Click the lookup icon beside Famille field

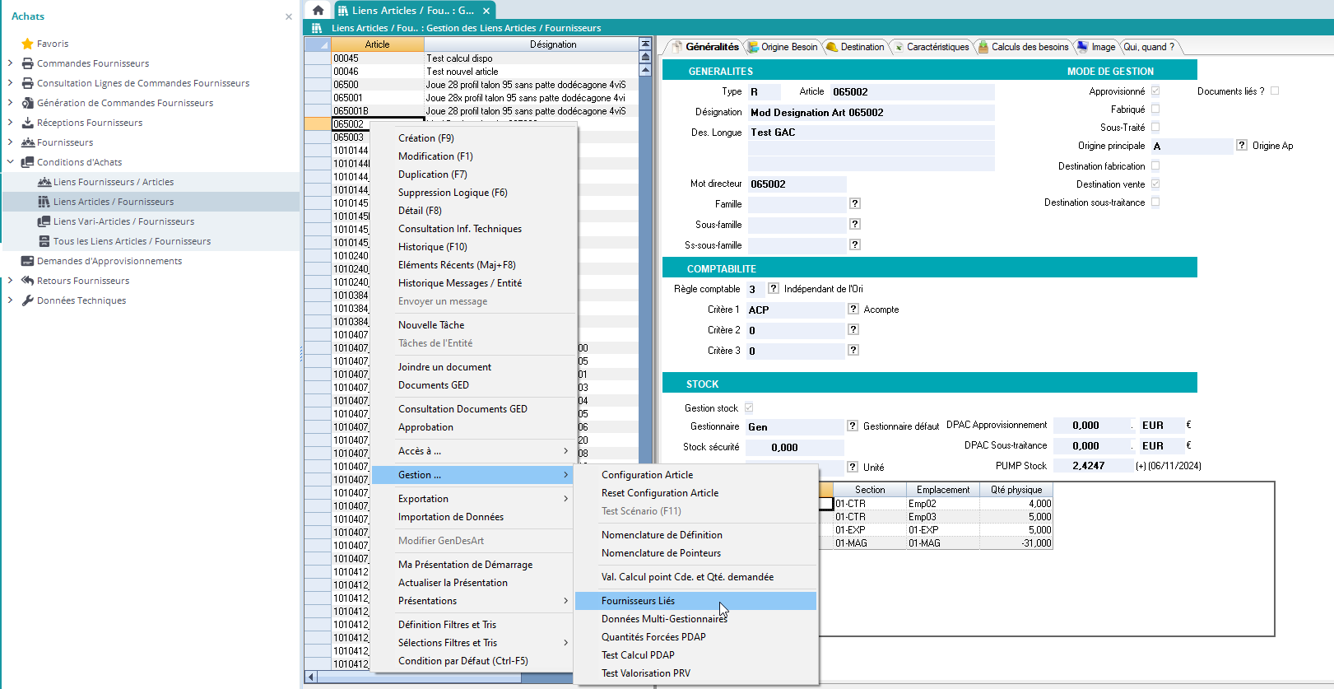pyautogui.click(x=855, y=203)
